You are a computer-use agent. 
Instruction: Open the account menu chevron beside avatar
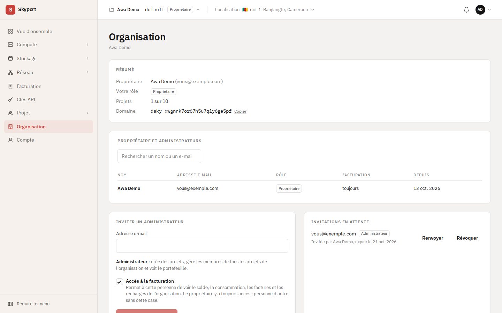click(x=489, y=10)
